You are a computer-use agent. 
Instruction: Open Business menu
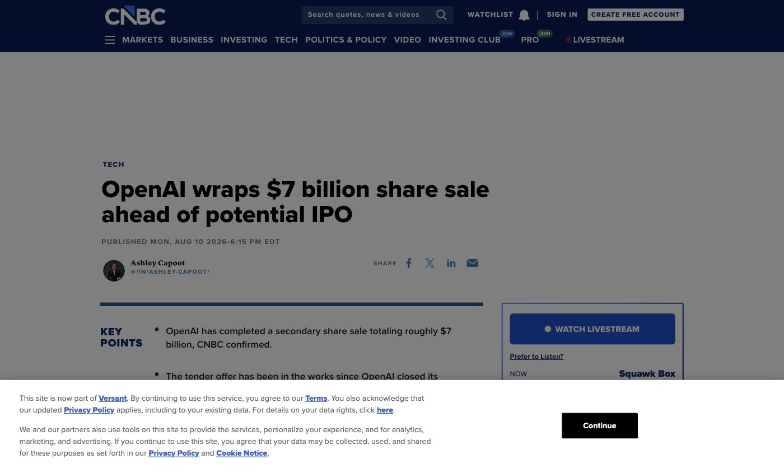(x=192, y=40)
